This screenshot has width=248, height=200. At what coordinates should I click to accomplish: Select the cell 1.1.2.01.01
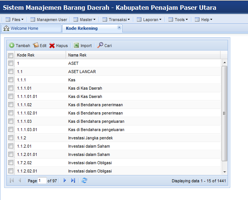[27, 154]
